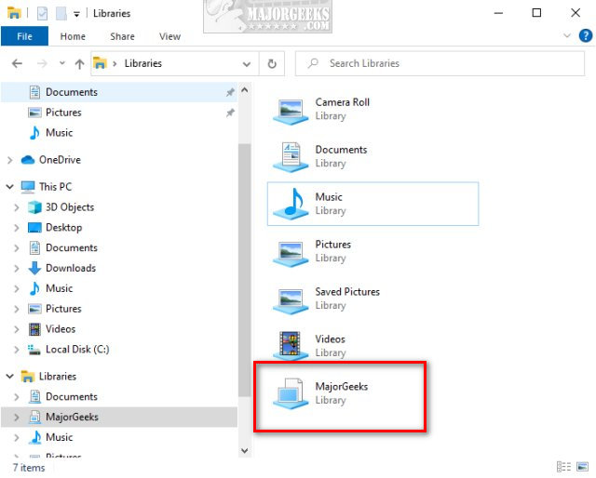The height and width of the screenshot is (478, 596).
Task: Click the Back navigation arrow
Action: click(x=17, y=63)
